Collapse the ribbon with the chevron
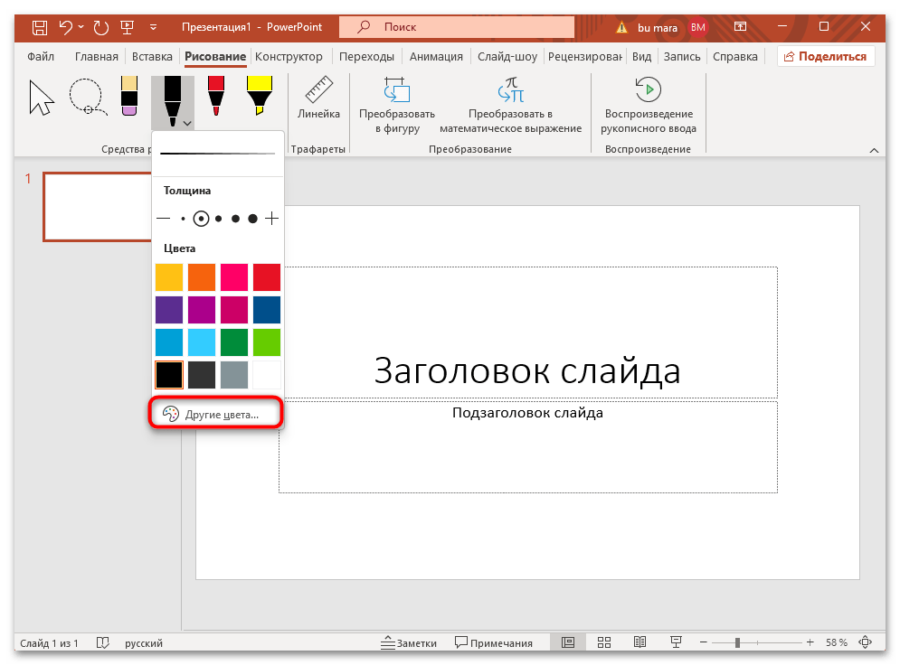 (x=874, y=149)
